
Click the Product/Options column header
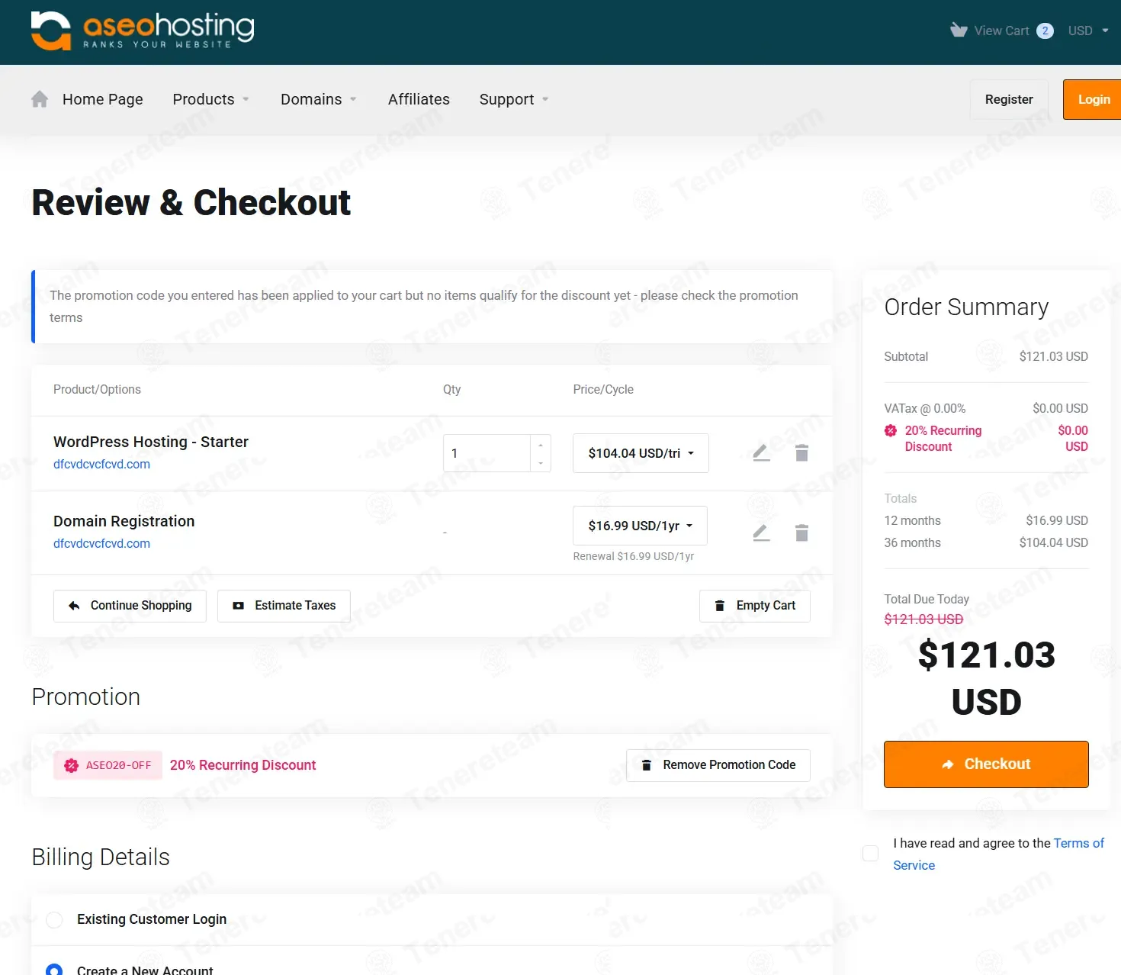pyautogui.click(x=97, y=389)
